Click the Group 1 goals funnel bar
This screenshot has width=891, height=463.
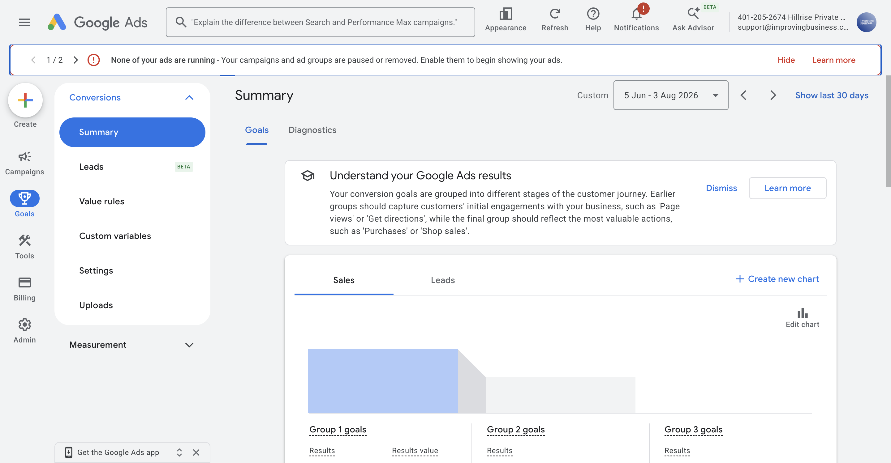pyautogui.click(x=383, y=381)
